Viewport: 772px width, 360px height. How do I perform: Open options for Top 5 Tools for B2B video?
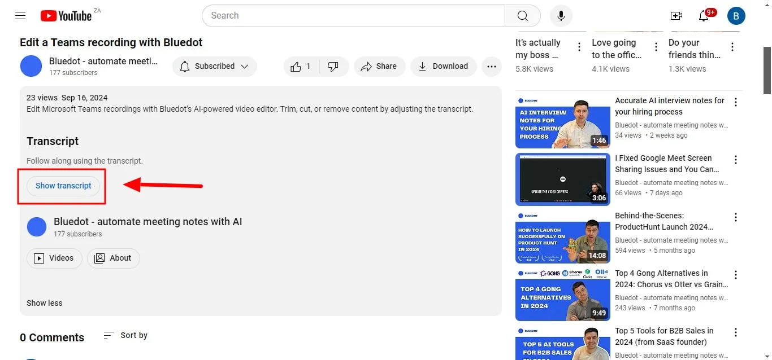click(x=736, y=332)
